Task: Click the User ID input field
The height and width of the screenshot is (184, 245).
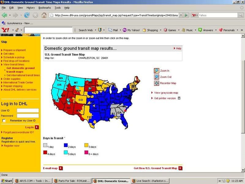Action: pos(28,110)
